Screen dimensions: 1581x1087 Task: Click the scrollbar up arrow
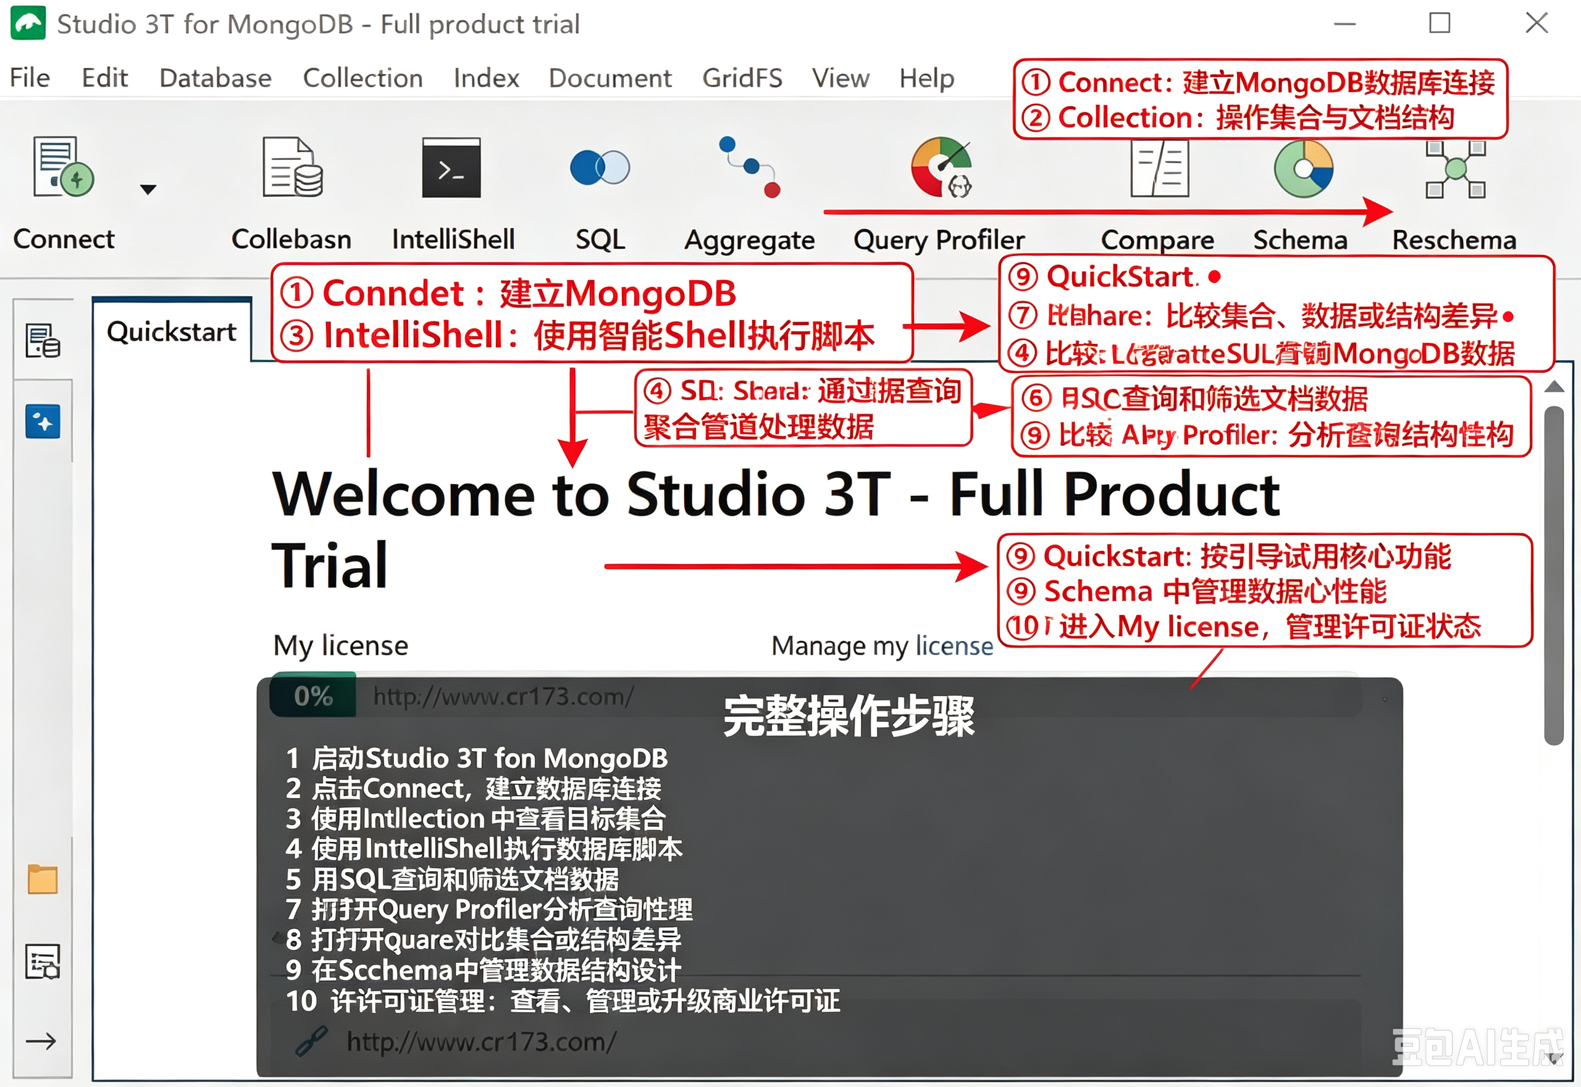click(x=1554, y=387)
